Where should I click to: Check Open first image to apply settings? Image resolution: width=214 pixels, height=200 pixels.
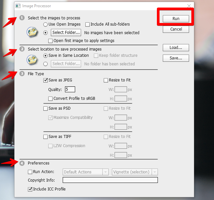coord(50,41)
